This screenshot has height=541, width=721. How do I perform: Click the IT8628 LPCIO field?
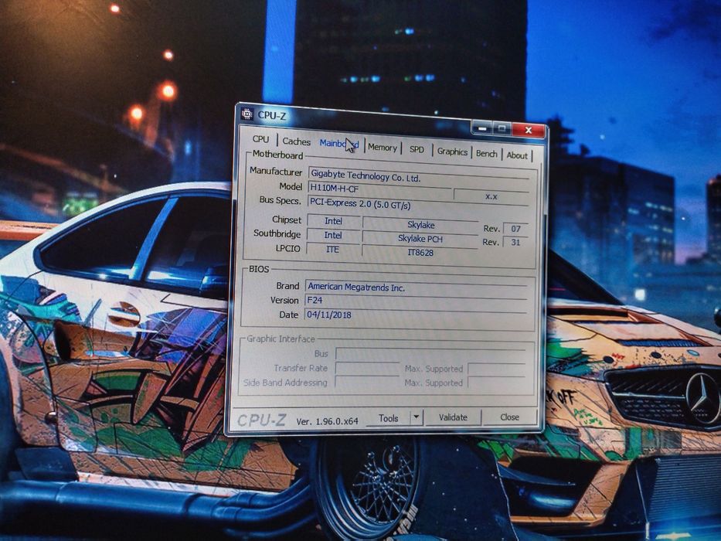click(420, 252)
